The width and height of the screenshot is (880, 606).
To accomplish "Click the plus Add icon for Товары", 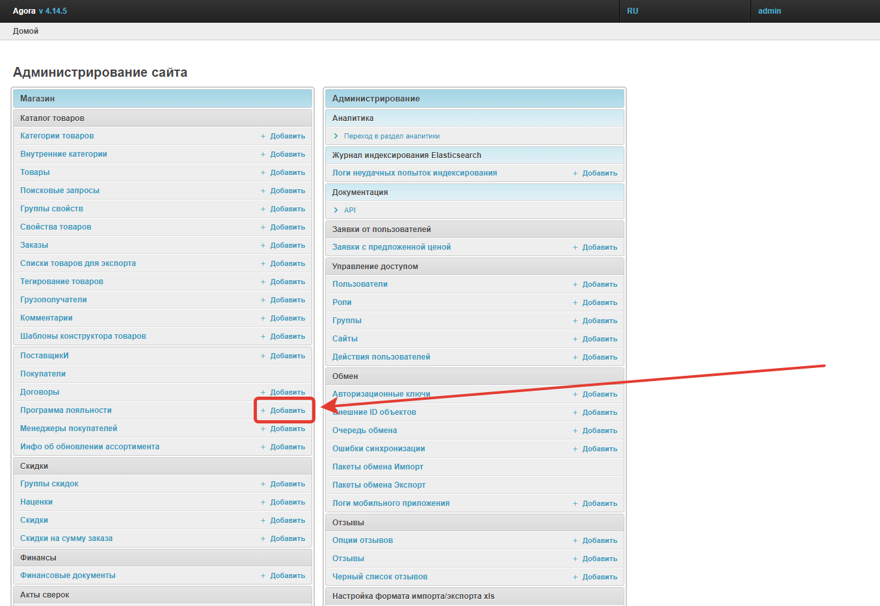I will coord(263,172).
